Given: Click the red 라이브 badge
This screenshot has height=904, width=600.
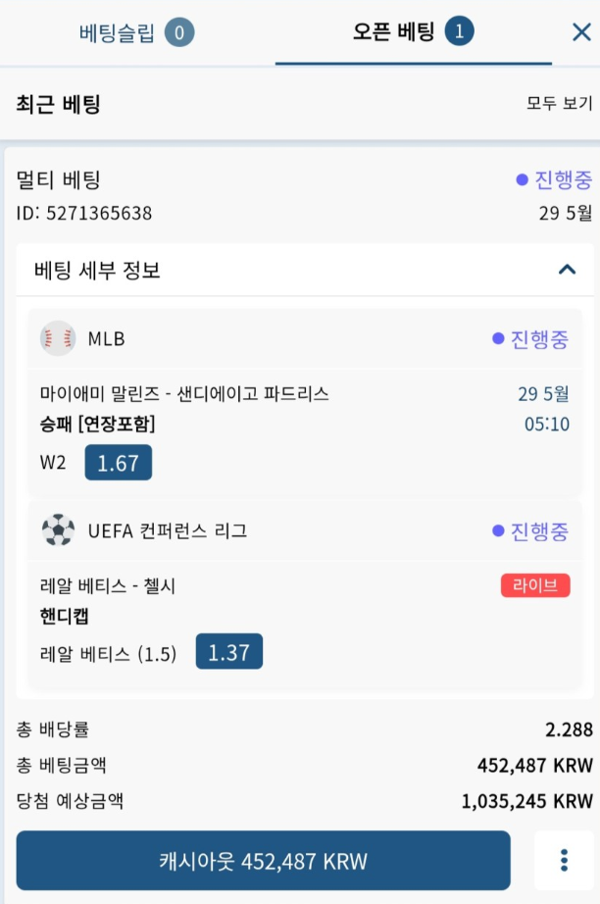Looking at the screenshot, I should pos(535,585).
